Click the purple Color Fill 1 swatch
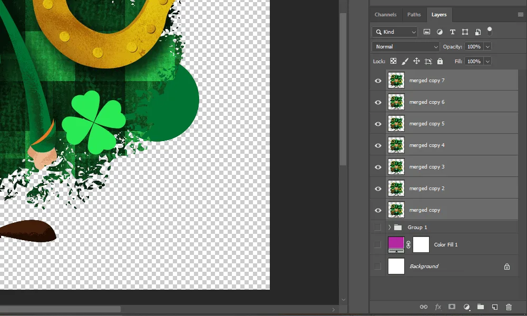The height and width of the screenshot is (316, 527). click(x=396, y=244)
